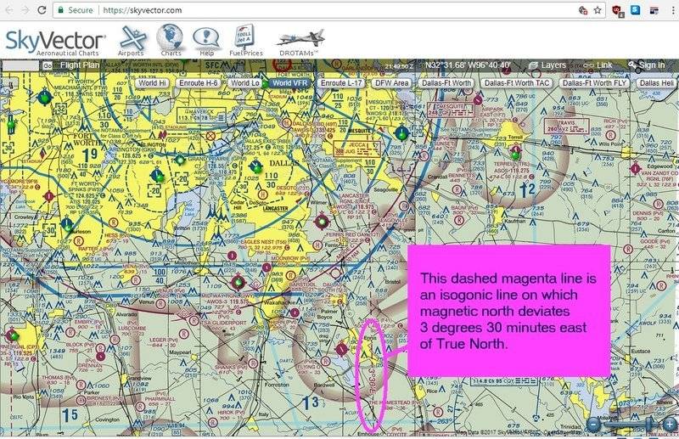Bookmark the page with the star icon

click(x=598, y=10)
